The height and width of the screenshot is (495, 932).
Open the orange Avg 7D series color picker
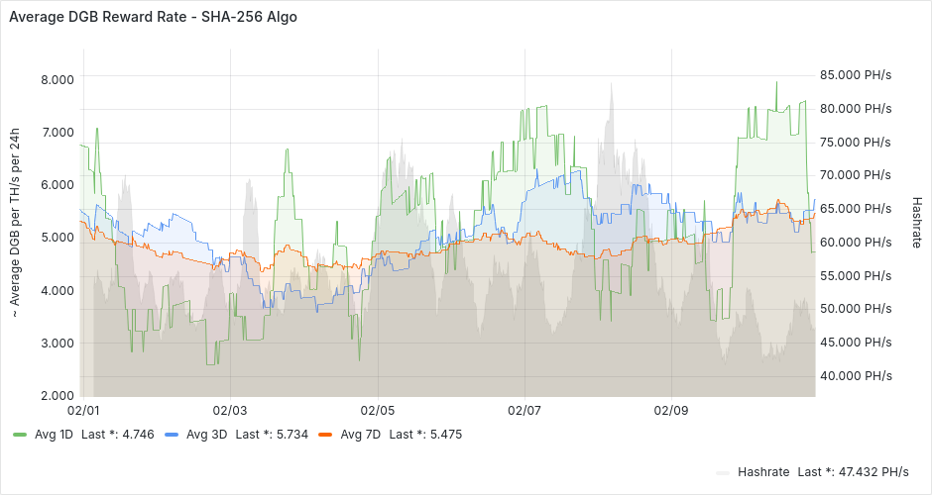(x=325, y=435)
